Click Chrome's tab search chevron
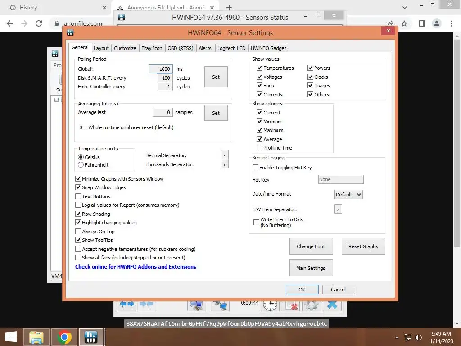 tap(405, 8)
